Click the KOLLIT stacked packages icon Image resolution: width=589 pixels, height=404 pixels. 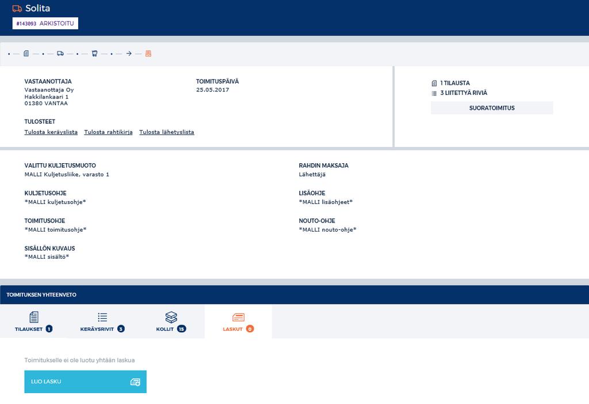[171, 317]
